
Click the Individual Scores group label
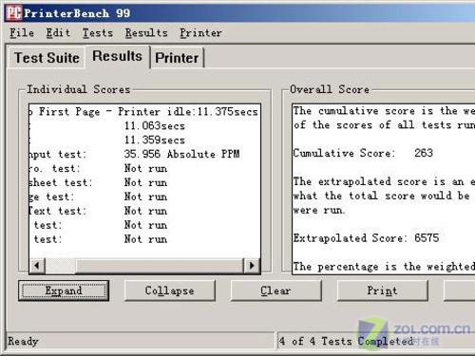click(x=79, y=89)
